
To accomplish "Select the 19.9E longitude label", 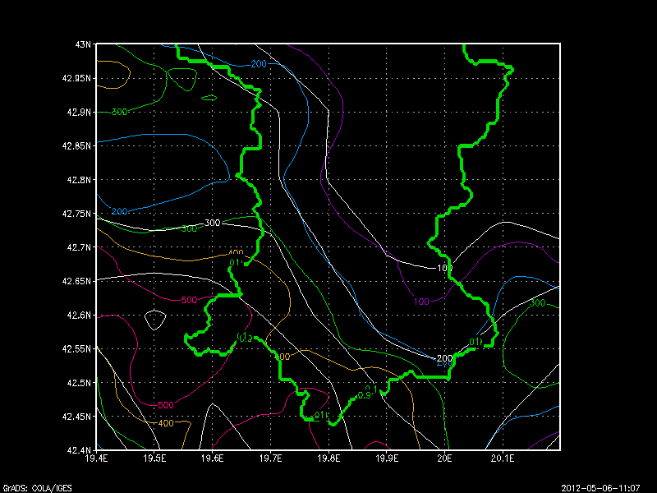I will click(387, 458).
